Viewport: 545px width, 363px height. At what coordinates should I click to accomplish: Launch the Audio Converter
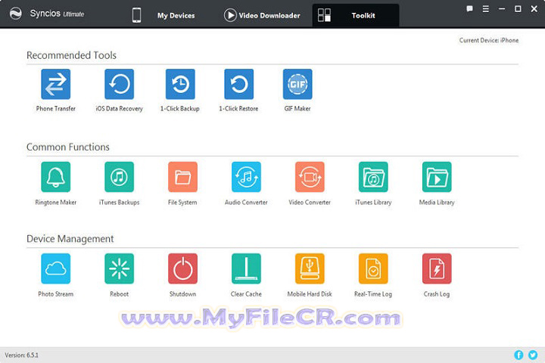click(x=247, y=177)
